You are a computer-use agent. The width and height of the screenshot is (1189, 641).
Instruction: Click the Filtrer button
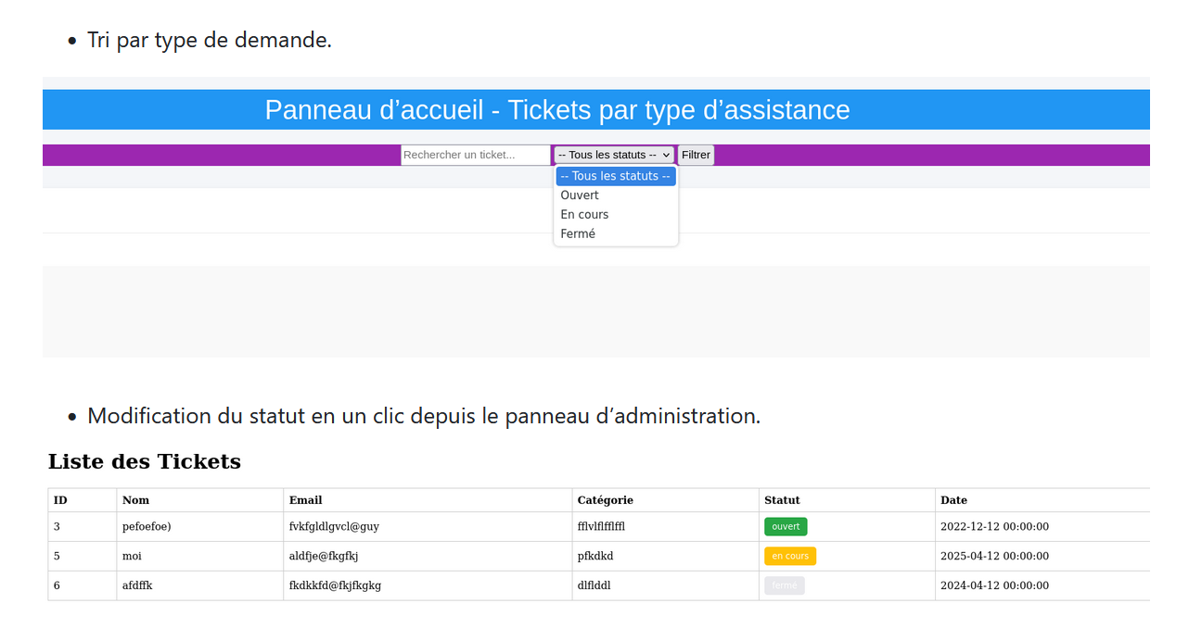pos(696,155)
